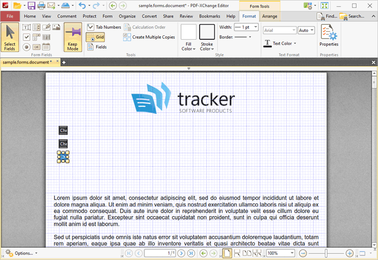The width and height of the screenshot is (378, 260).
Task: Click the Scan icon
Action: point(66,6)
